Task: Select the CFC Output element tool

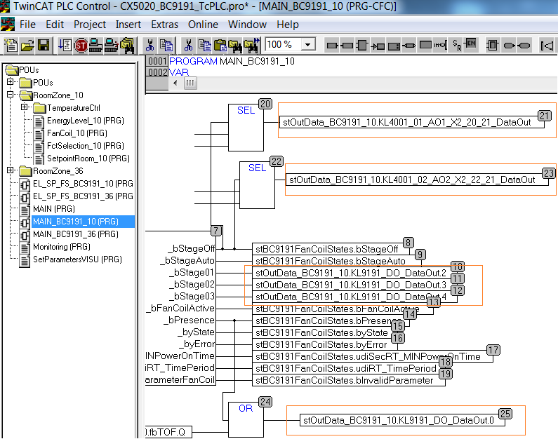Action: tap(347, 46)
